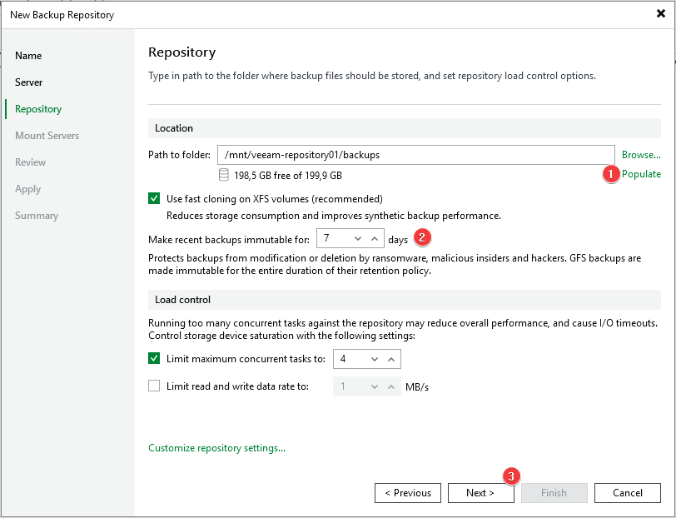Viewport: 676px width, 518px height.
Task: Click red annotation badge number 2
Action: (x=421, y=238)
